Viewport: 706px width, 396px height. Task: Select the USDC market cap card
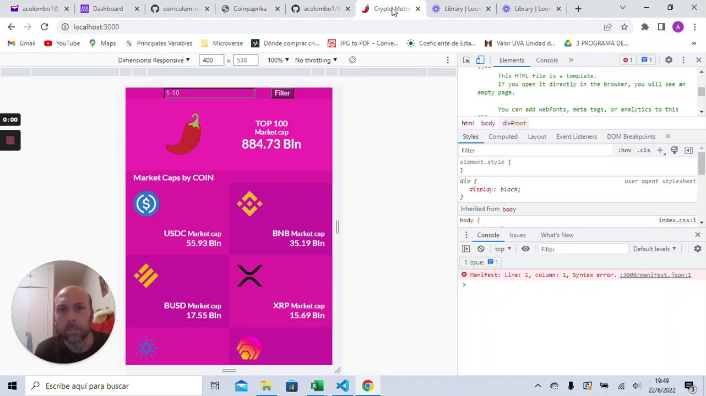coord(177,219)
